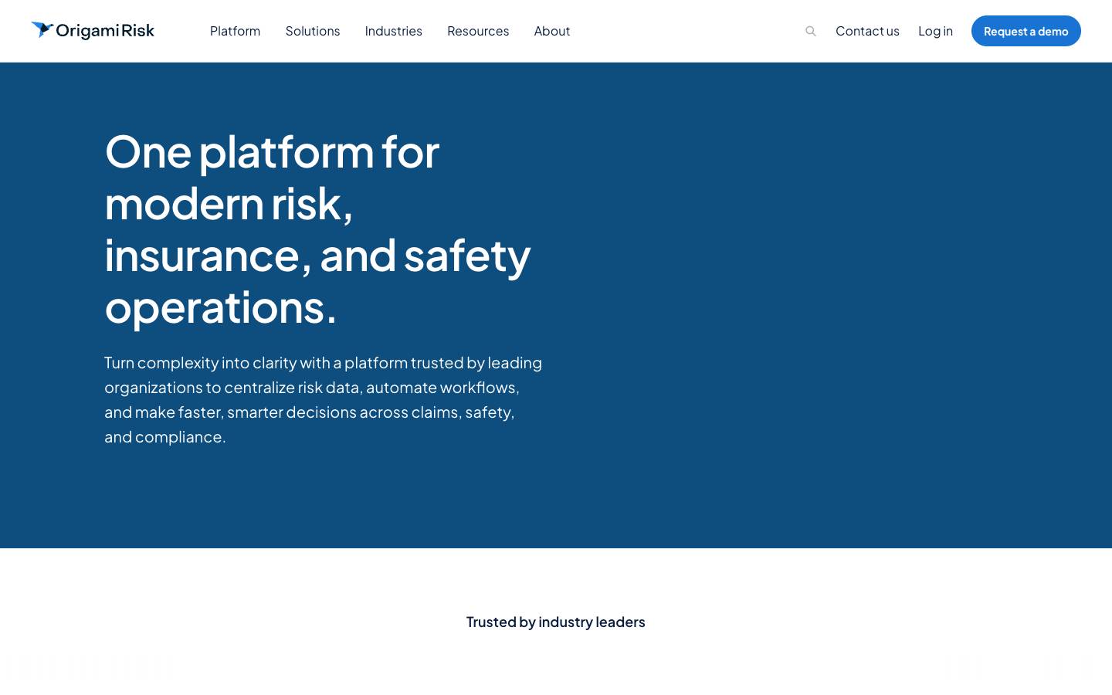Expand the Industries menu

(x=394, y=31)
